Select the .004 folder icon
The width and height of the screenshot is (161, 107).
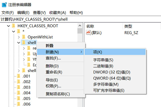point(19,93)
